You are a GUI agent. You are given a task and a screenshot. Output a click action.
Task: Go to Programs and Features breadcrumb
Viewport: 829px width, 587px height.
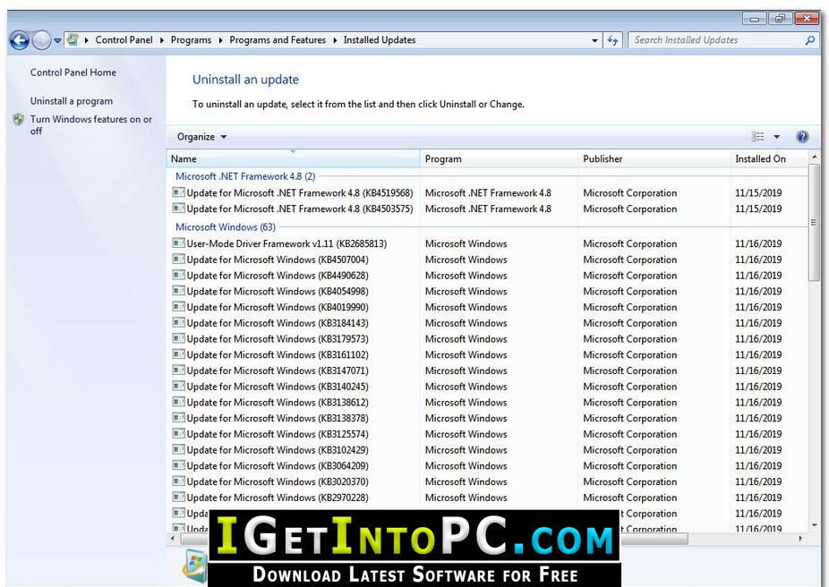[x=278, y=40]
